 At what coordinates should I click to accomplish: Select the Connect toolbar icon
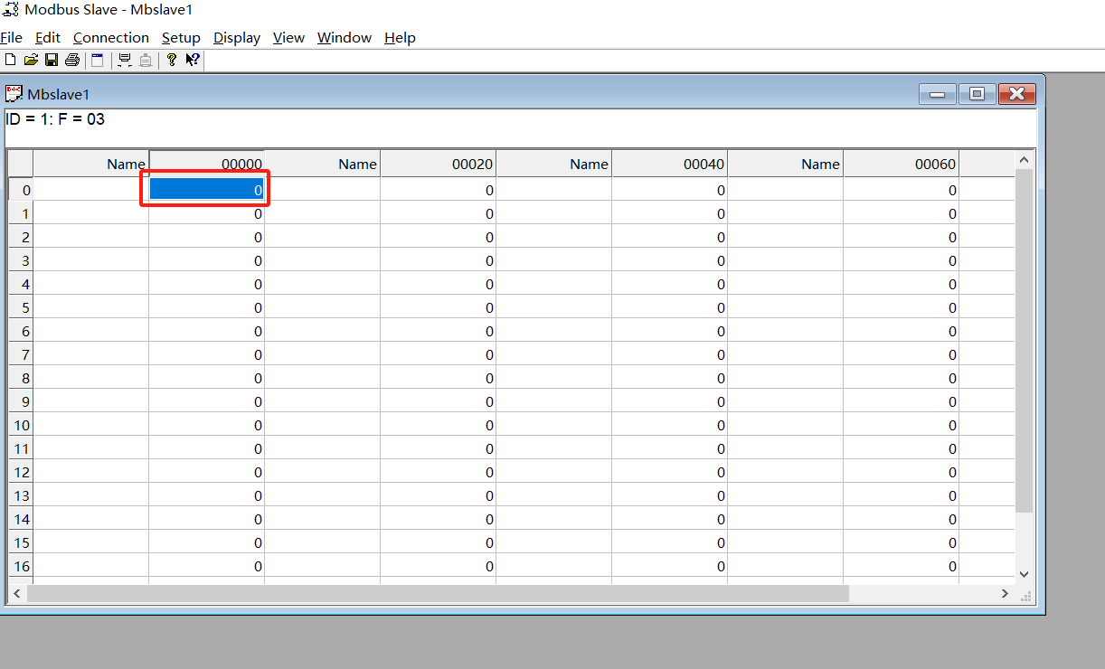124,60
